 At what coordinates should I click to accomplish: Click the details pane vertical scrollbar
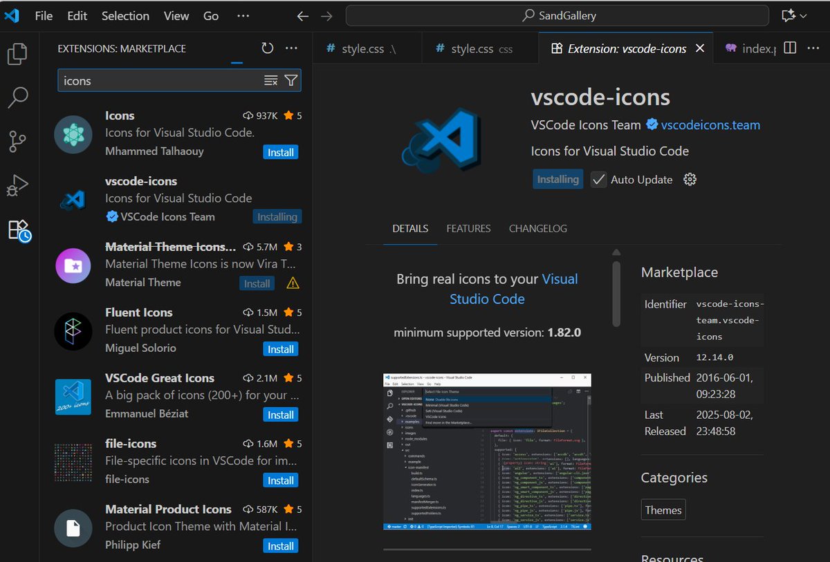(616, 294)
